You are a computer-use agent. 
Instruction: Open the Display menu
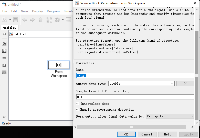pyautogui.click(x=37, y=11)
